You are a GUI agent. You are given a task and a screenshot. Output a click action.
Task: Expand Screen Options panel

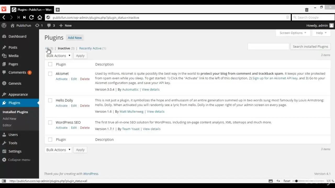[x=293, y=33]
